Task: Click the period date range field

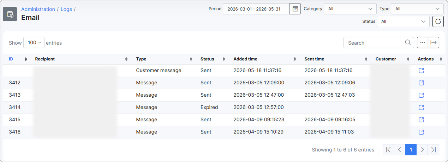Action: [x=256, y=9]
